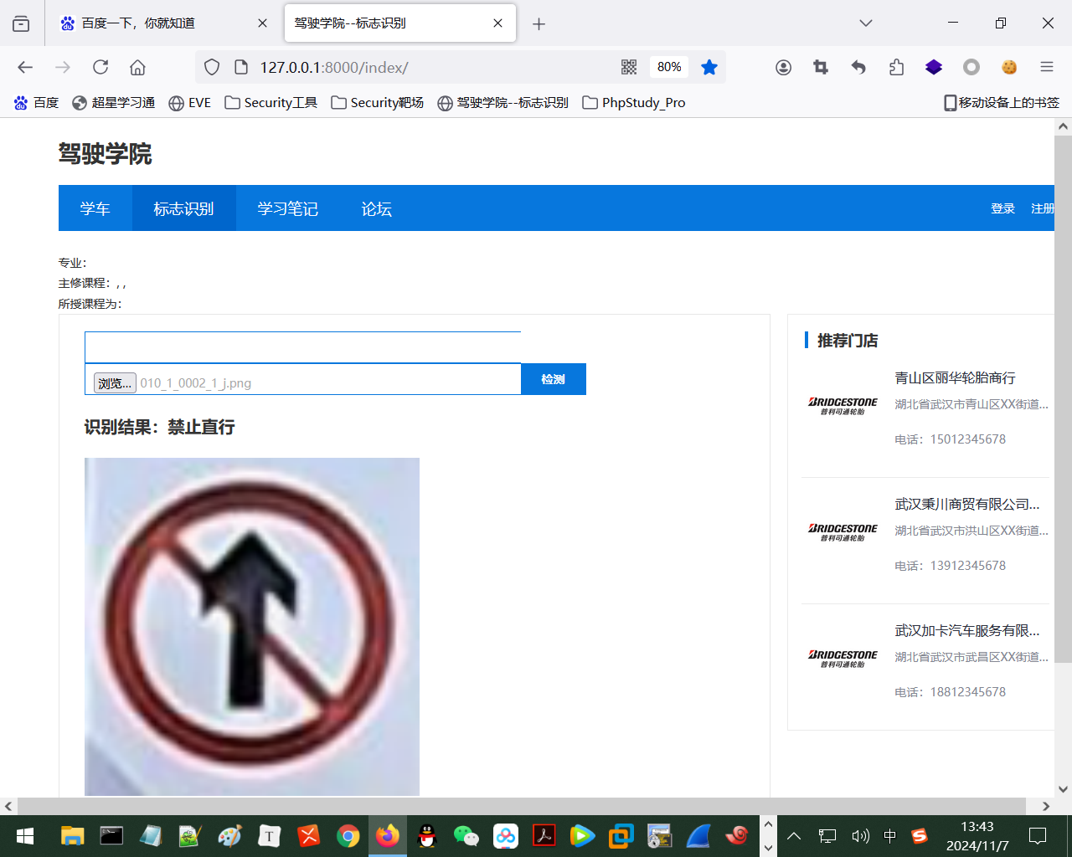Click the 检测 detect button
Image resolution: width=1072 pixels, height=857 pixels.
coord(553,379)
